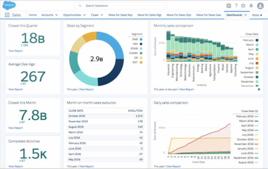Click the EVOLUTION column header
Image resolution: width=268 pixels, height=169 pixels.
coord(135,111)
